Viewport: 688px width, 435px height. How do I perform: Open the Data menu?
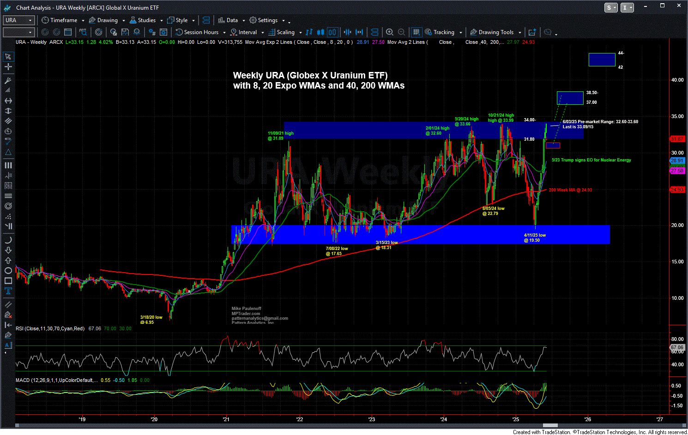point(228,20)
